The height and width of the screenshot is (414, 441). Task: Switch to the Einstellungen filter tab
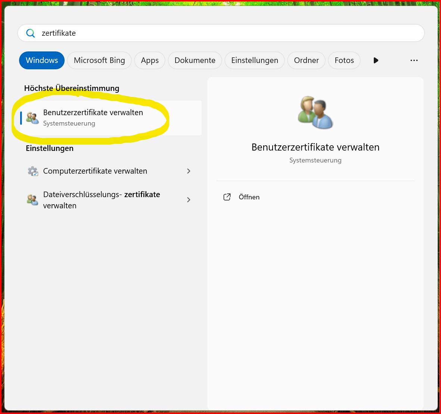255,60
